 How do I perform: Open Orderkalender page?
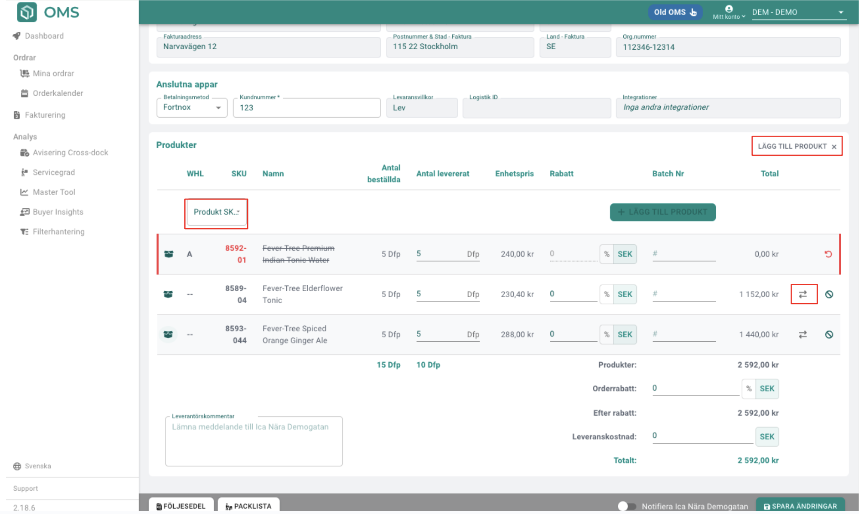(x=57, y=93)
